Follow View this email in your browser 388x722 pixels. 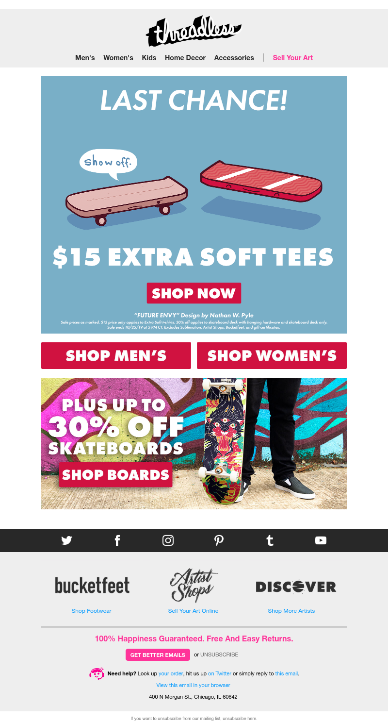tap(193, 685)
